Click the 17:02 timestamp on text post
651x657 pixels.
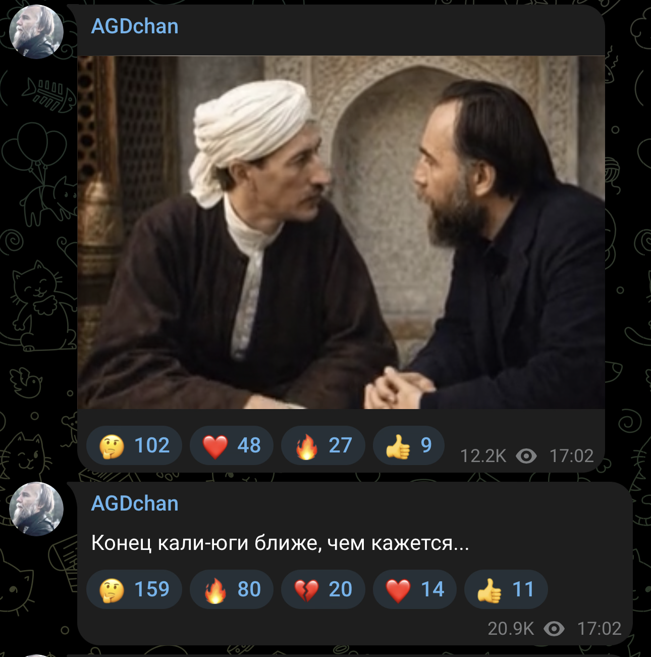(599, 629)
